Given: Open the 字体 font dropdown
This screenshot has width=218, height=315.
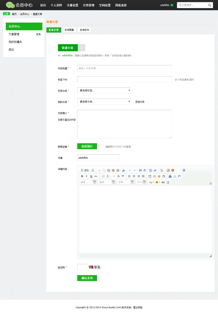Looking at the screenshot, I should tap(126, 182).
